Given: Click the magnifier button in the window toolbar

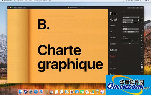Looking at the screenshot, I should 129,8.
